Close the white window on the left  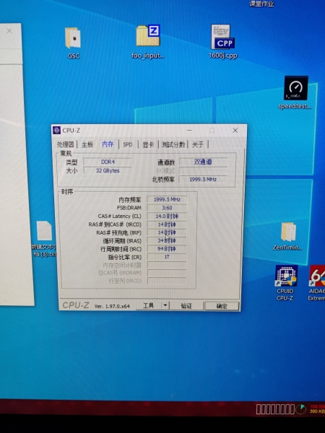[x=9, y=30]
